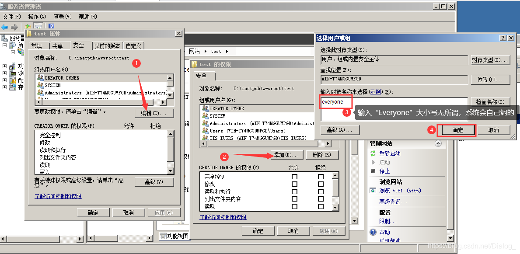This screenshot has height=254, width=520.
Task: Click the Forward arrow in Server Manager toolbar
Action: click(14, 27)
